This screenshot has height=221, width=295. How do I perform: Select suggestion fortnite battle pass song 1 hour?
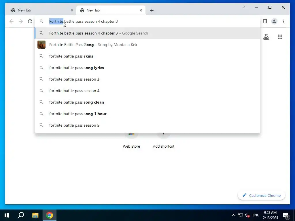tap(148, 114)
